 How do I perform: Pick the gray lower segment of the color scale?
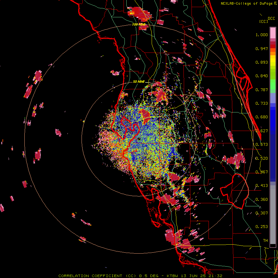coord(273,215)
